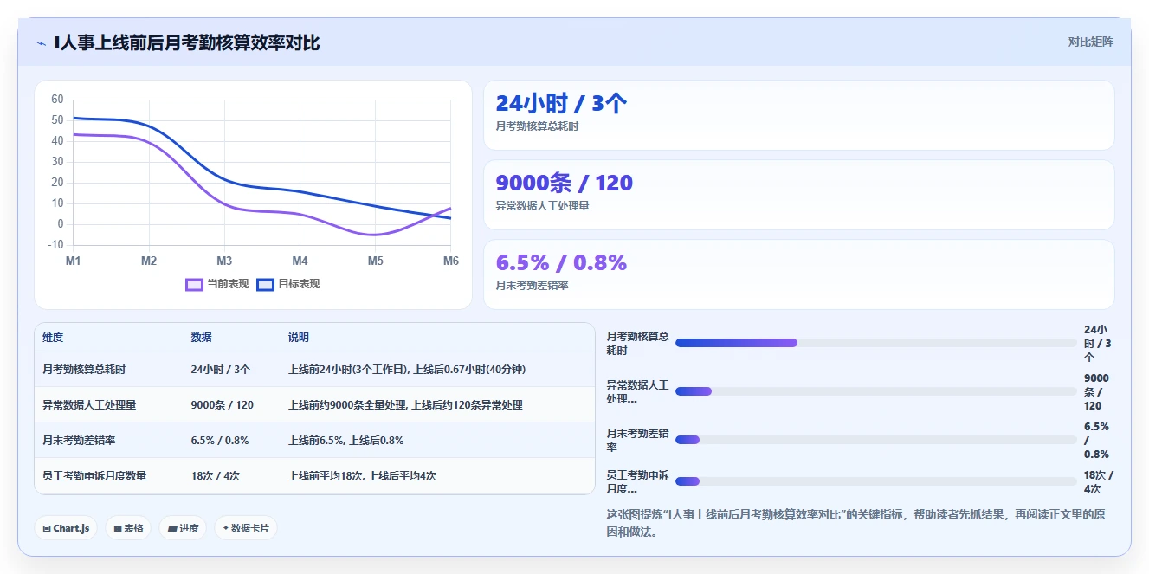Click table cell 24小时 / 3个

221,370
